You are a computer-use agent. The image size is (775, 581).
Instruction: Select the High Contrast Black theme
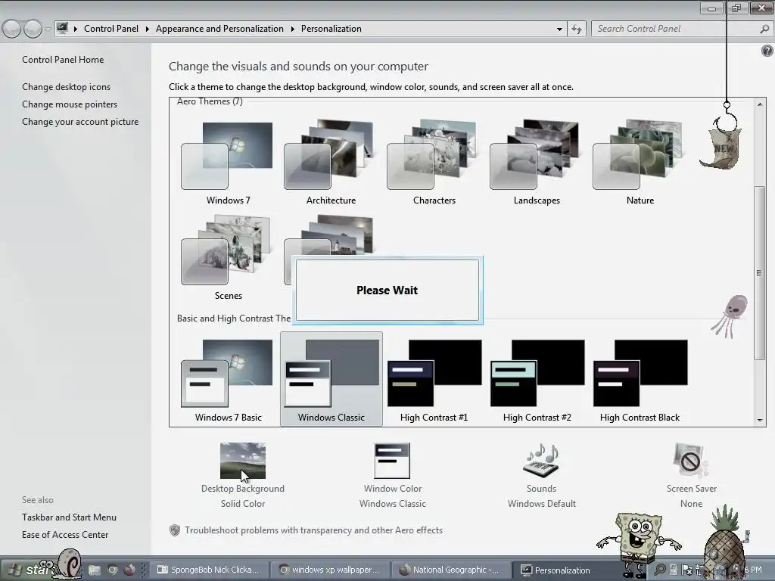[640, 380]
